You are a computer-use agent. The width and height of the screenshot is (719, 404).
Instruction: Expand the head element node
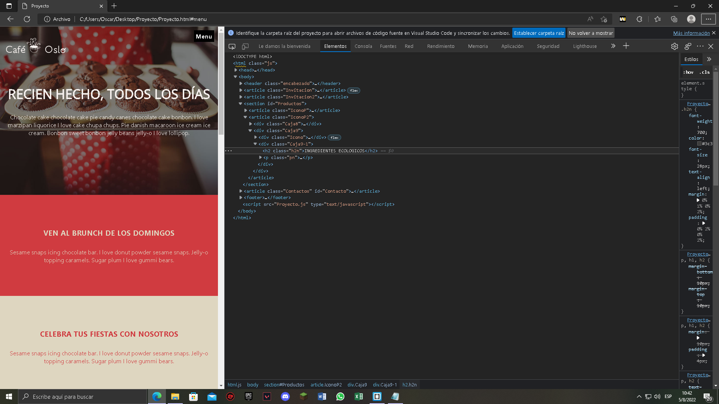(x=236, y=70)
